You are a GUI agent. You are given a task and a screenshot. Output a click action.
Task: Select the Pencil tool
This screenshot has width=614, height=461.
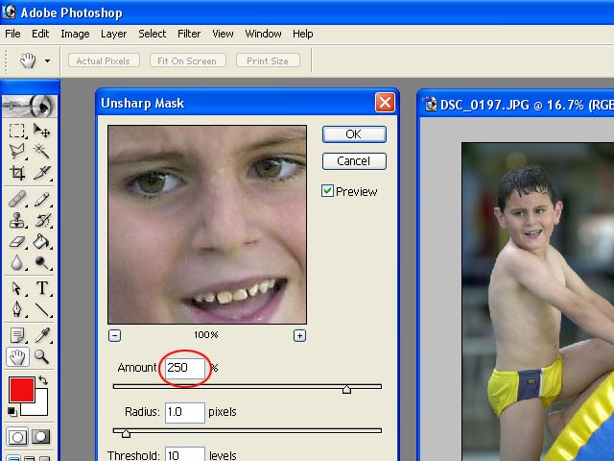pyautogui.click(x=41, y=199)
